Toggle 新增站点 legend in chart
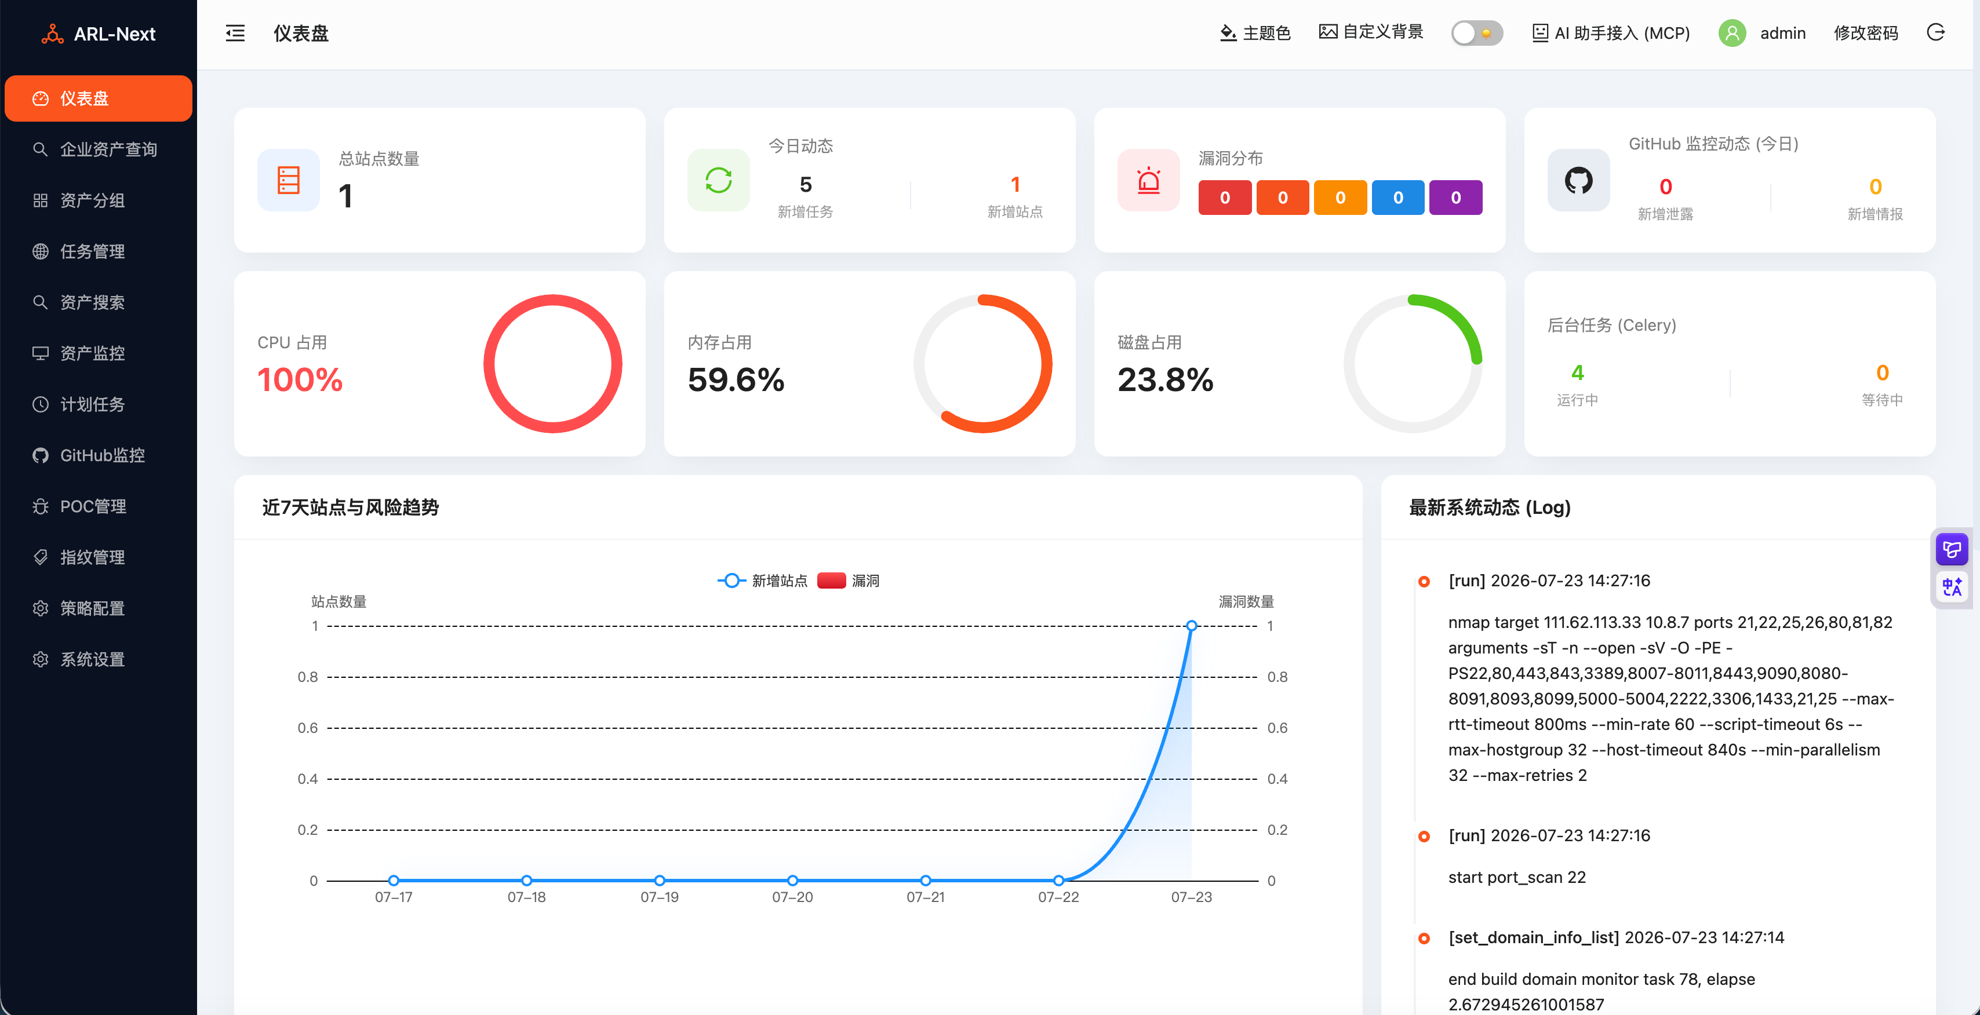This screenshot has height=1015, width=1980. point(762,581)
